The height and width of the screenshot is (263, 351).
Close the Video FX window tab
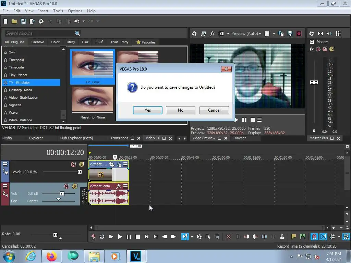(x=170, y=138)
